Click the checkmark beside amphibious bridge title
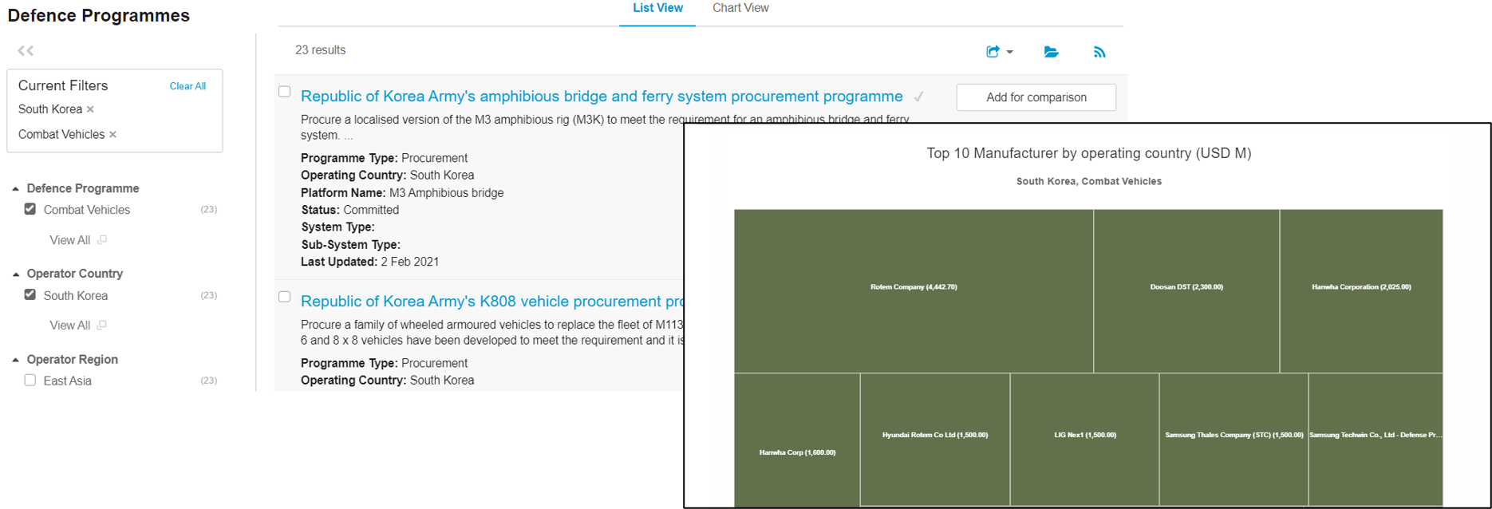 click(919, 97)
